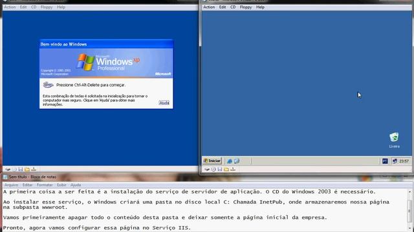Click shared folder status icon in left VM

tap(27, 169)
